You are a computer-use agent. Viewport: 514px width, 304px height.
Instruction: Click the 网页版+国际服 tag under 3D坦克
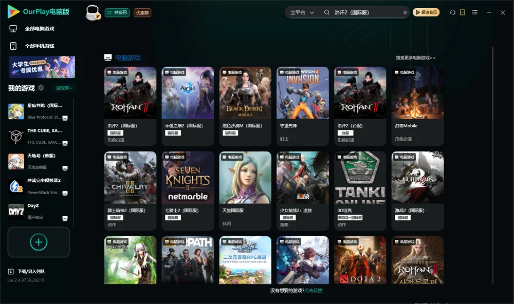point(350,218)
